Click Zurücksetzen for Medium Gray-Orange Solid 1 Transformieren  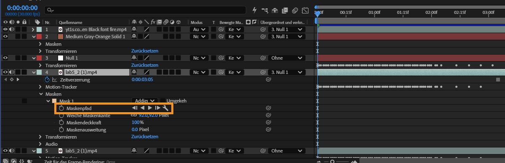click(x=145, y=51)
